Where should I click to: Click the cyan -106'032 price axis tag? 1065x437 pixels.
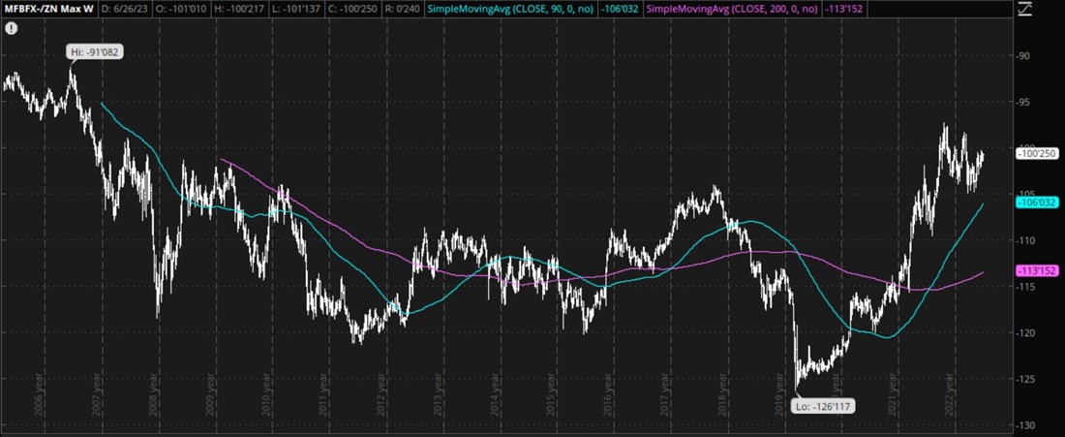pyautogui.click(x=1038, y=203)
